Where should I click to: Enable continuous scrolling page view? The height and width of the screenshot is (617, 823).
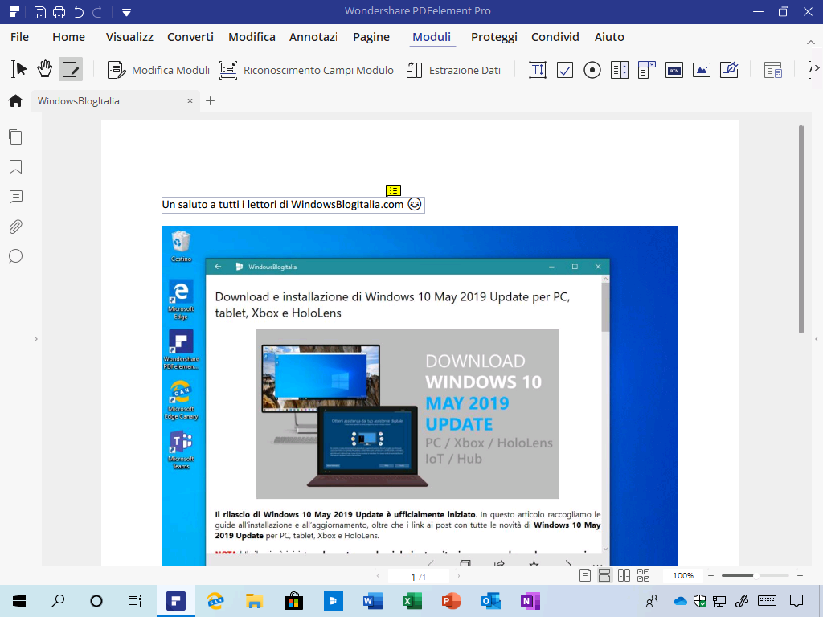[x=604, y=575]
